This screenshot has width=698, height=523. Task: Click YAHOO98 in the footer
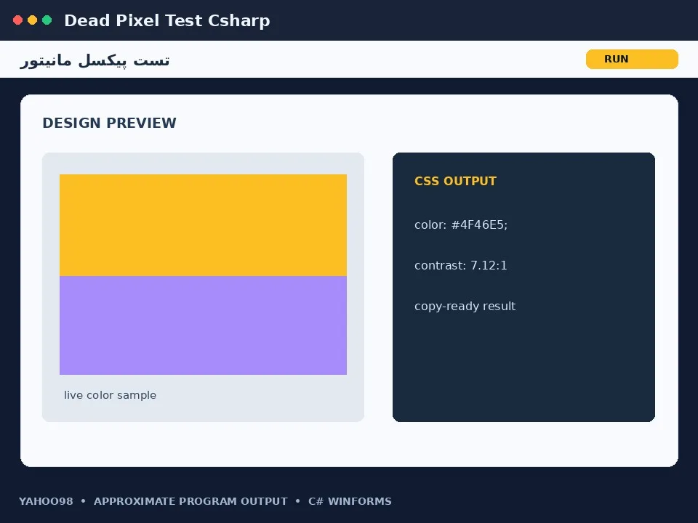46,501
